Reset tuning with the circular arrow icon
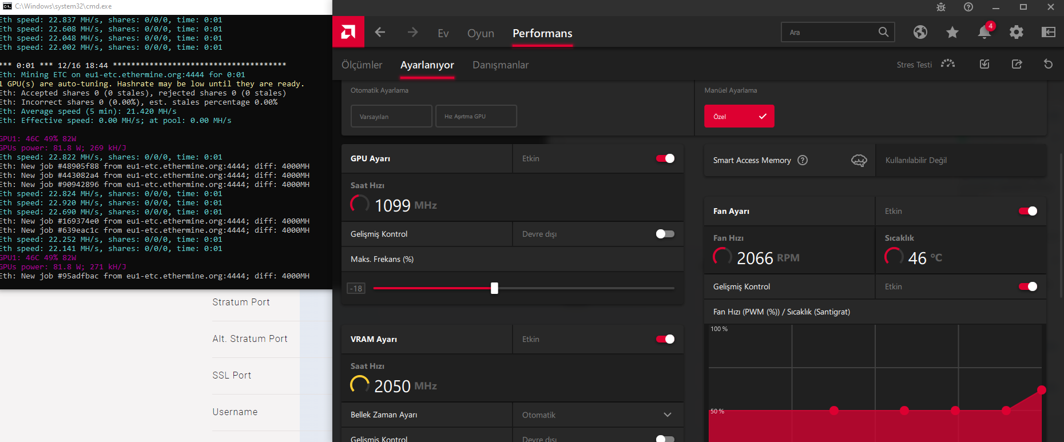 coord(1048,64)
